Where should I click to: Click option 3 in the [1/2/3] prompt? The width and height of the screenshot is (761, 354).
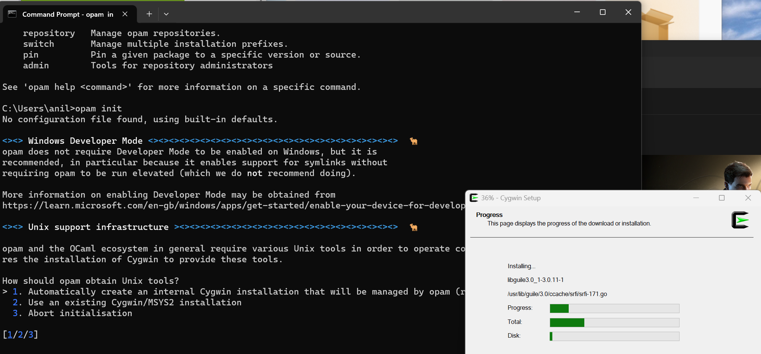pyautogui.click(x=31, y=335)
